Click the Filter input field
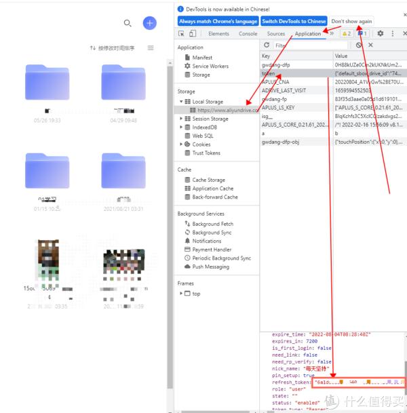The height and width of the screenshot is (413, 407). point(311,45)
